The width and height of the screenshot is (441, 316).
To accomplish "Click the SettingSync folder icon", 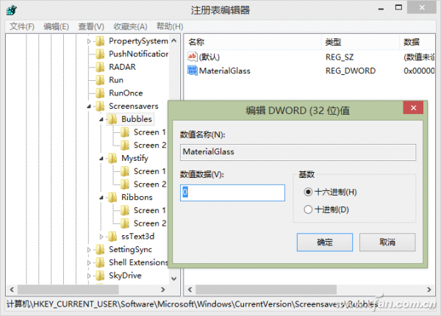I will point(100,249).
